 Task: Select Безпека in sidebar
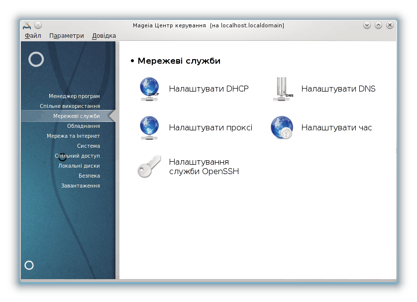point(90,176)
